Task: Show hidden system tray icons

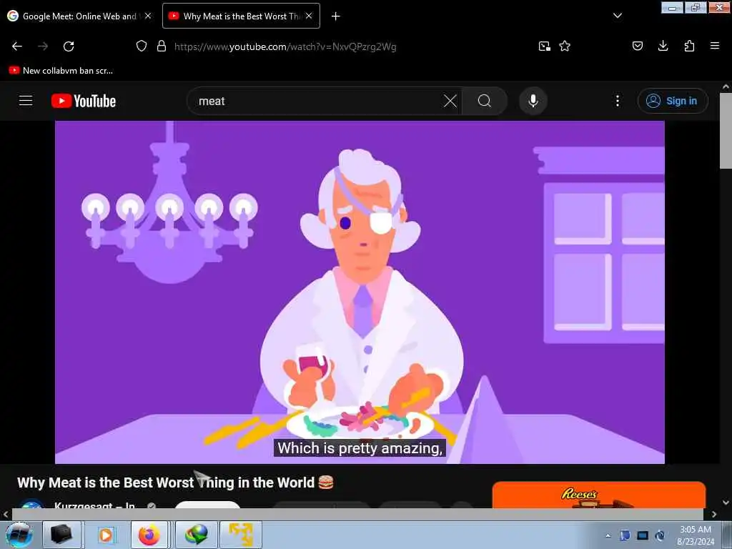Action: [x=608, y=536]
